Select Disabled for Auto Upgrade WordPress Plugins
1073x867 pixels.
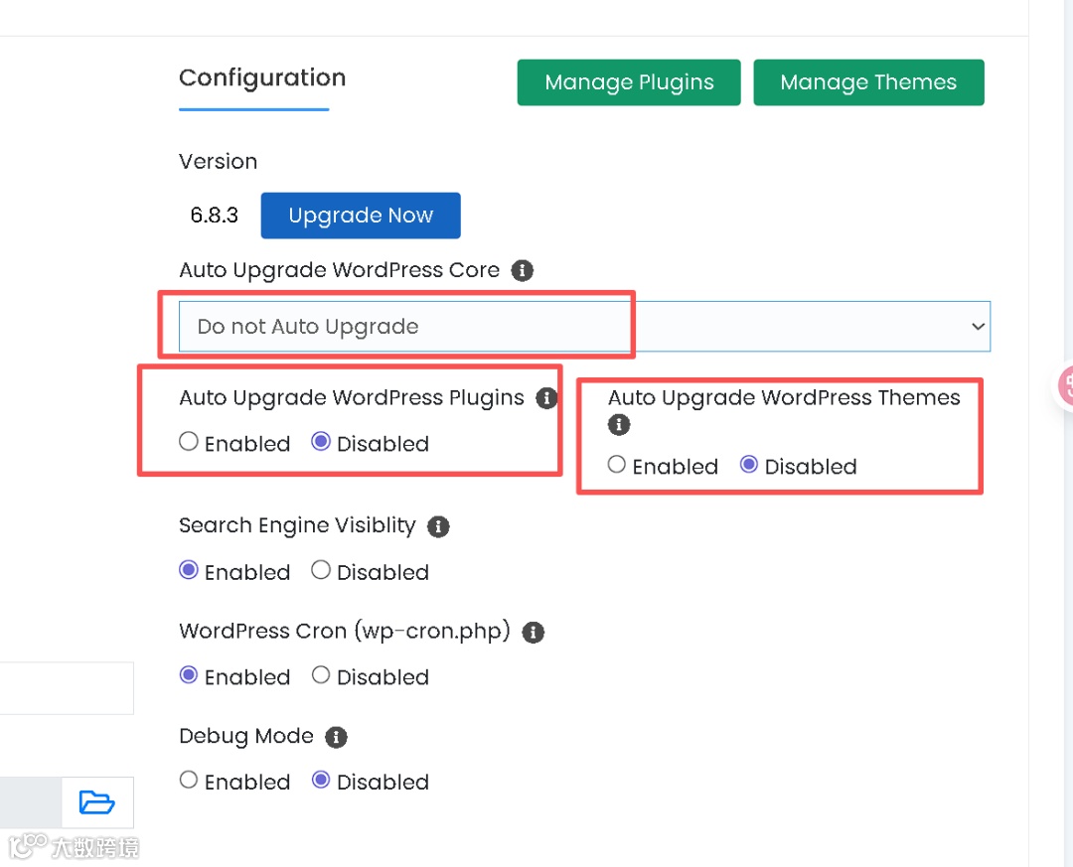pyautogui.click(x=321, y=442)
